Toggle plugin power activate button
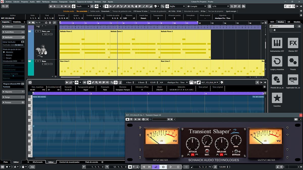The width and height of the screenshot is (303, 170). pos(128,119)
